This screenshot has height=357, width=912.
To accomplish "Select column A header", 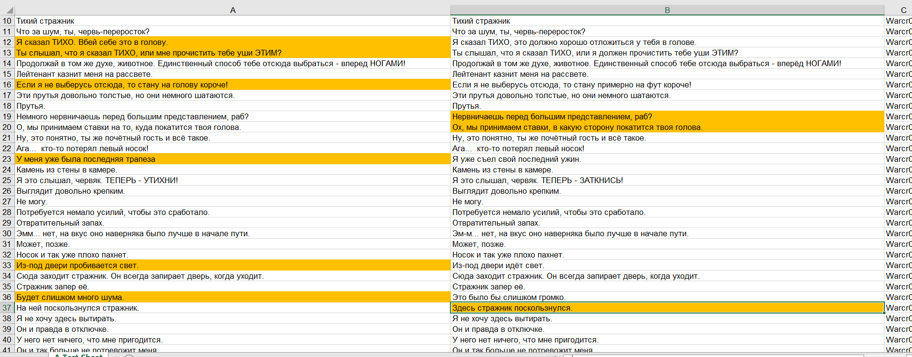I will coord(233,10).
